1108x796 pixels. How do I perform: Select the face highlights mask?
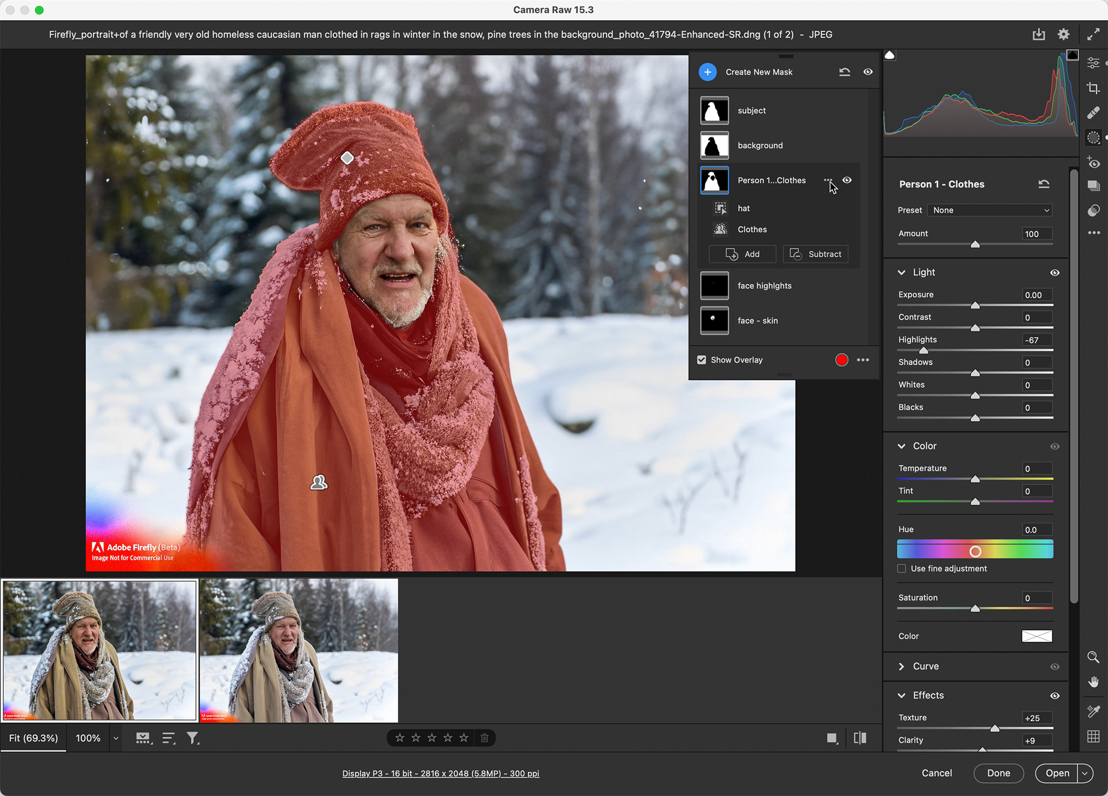[x=764, y=286]
